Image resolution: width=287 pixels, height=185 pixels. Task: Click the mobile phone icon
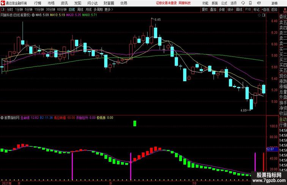pos(251,3)
